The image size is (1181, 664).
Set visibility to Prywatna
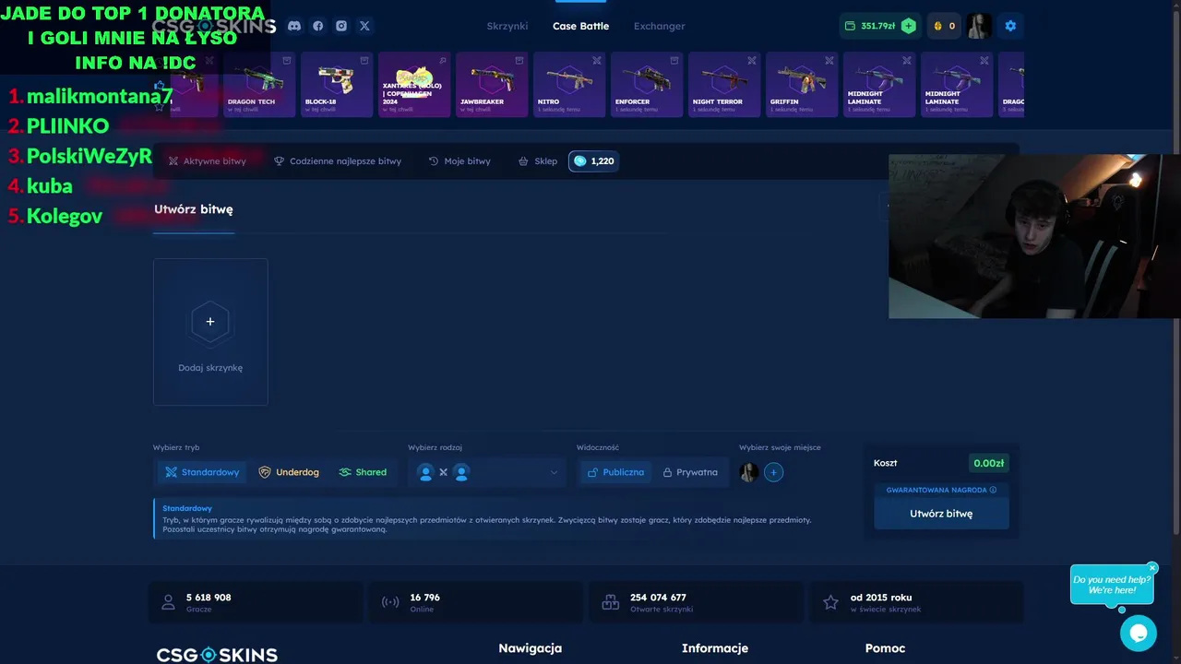coord(690,472)
